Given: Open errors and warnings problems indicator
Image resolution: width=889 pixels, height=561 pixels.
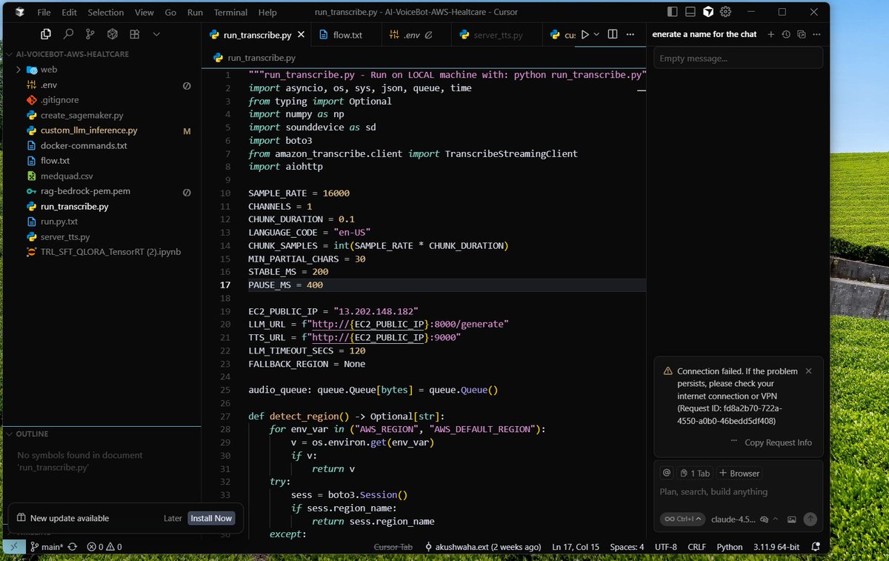Looking at the screenshot, I should (104, 547).
